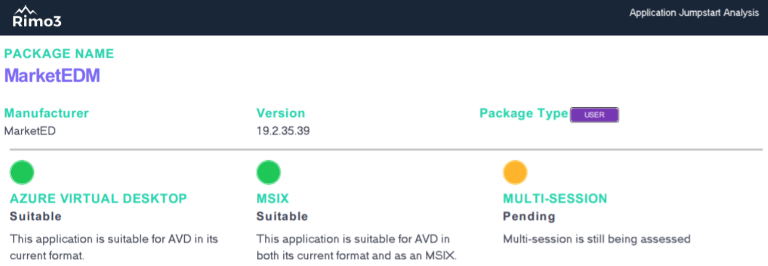Screen dimensions: 768x266
Task: Select the MarketED manufacturer value
Action: tap(30, 131)
